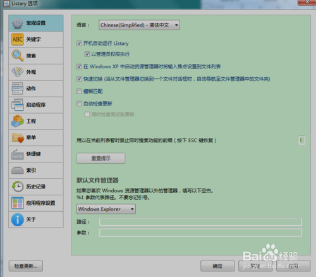The image size is (316, 277).
Task: Click the color palette icon for 外观
Action: coord(18,72)
